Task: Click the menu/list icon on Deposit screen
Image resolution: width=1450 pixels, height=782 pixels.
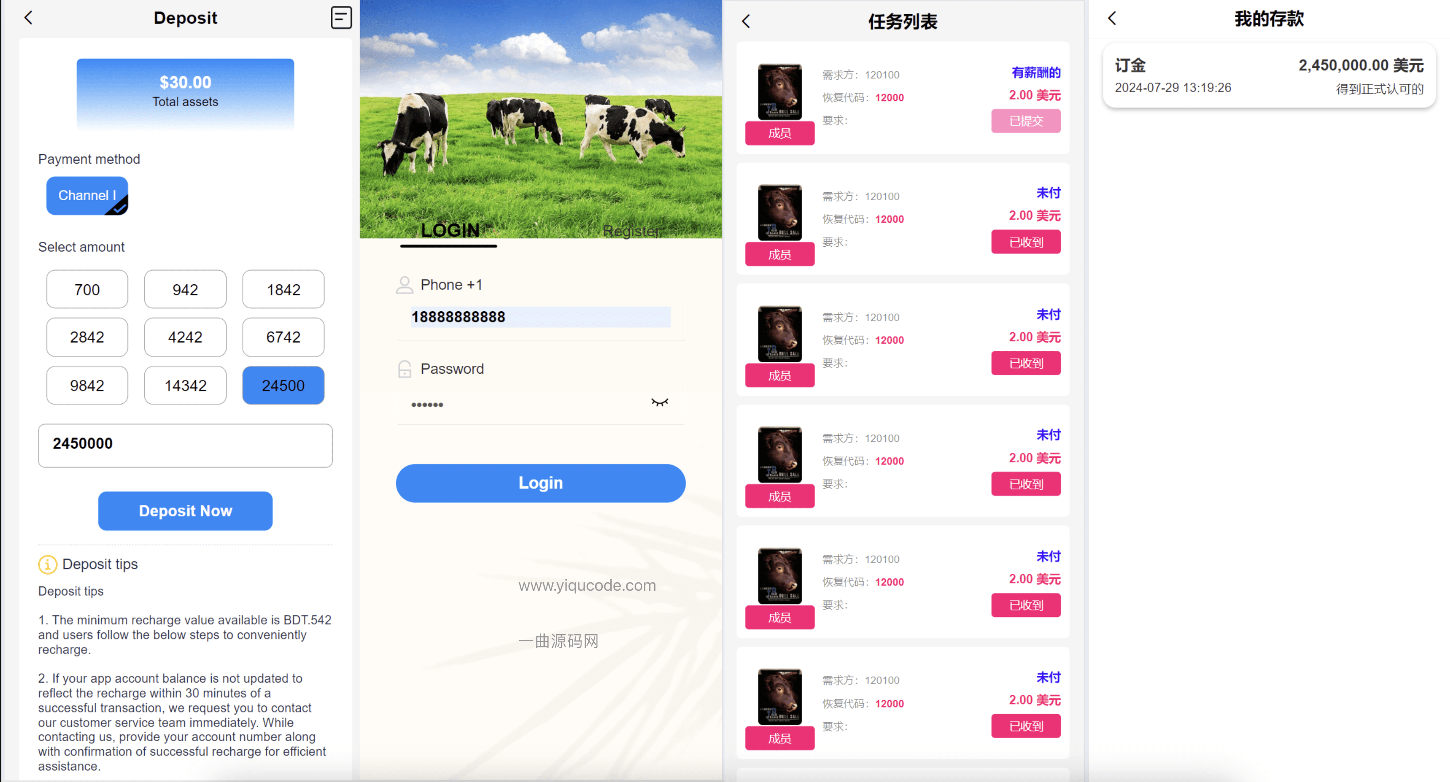Action: (x=341, y=17)
